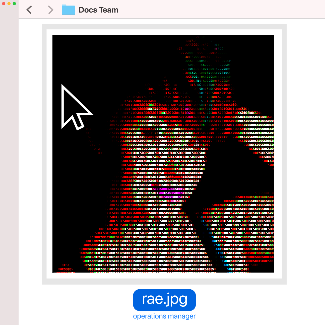
Task: Go forward with the right chevron
Action: (51, 10)
